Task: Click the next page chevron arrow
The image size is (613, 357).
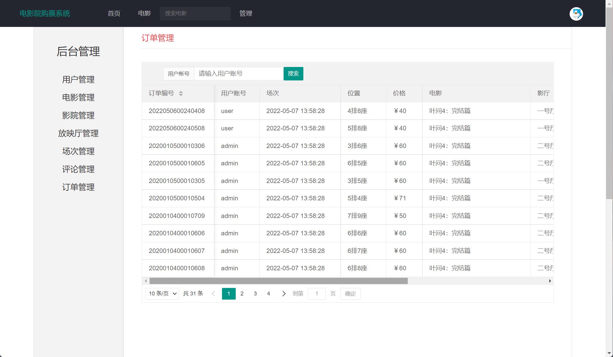Action: click(x=284, y=294)
